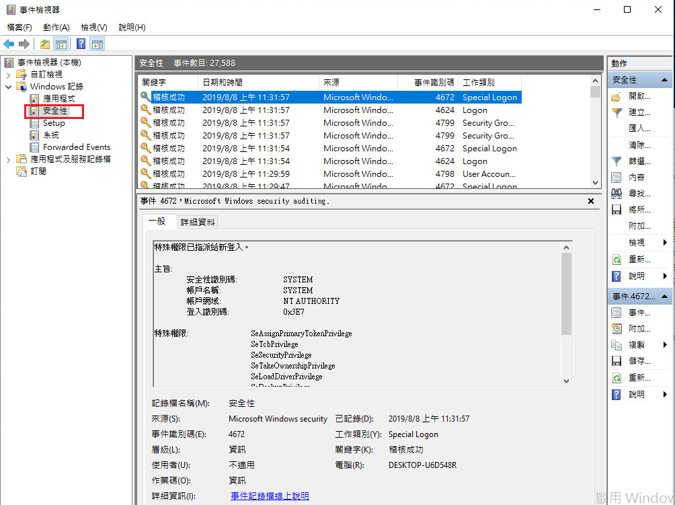Expand 說明 submenu under 安全性 section

click(665, 276)
